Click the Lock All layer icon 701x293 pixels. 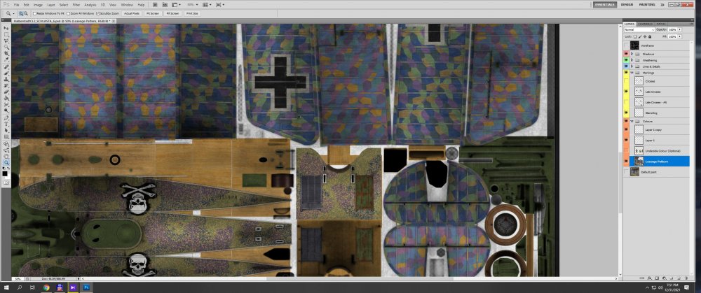[650, 36]
